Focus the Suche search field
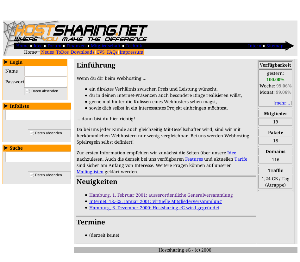 coord(38,157)
